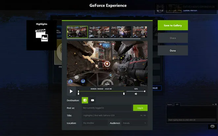This screenshot has height=136, width=218.
Task: Click the scrollbar under the highlight thumbnails
Action: point(104,39)
